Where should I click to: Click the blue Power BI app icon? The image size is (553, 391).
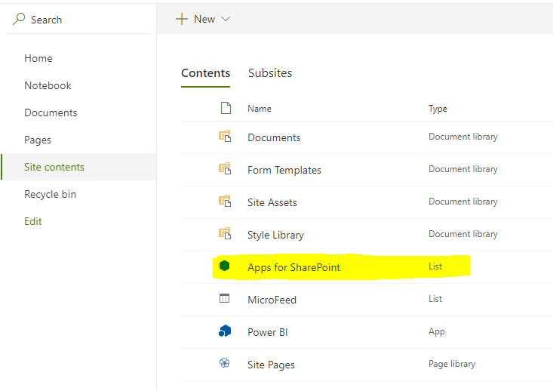(x=224, y=331)
